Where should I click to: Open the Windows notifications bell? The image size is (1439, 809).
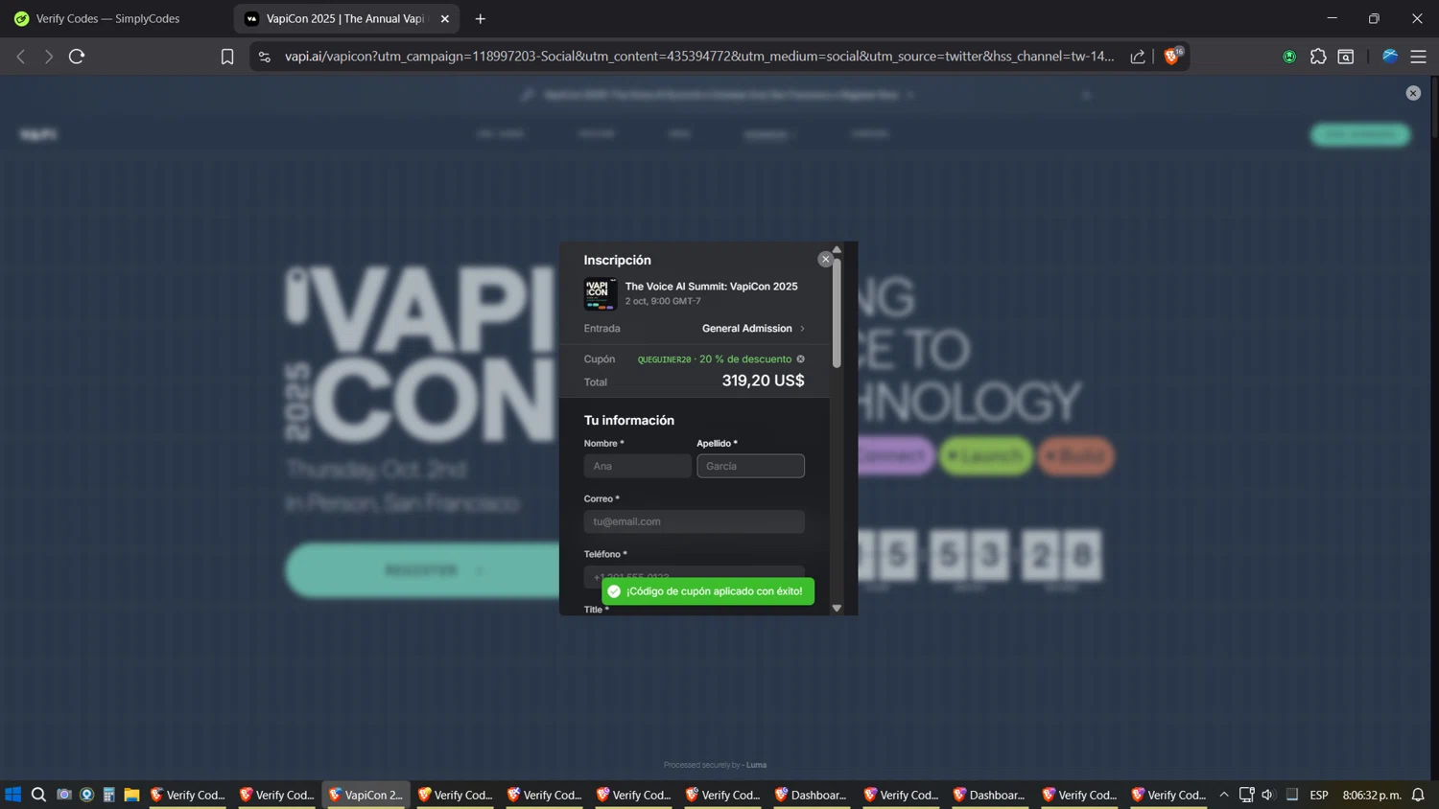click(x=1418, y=795)
